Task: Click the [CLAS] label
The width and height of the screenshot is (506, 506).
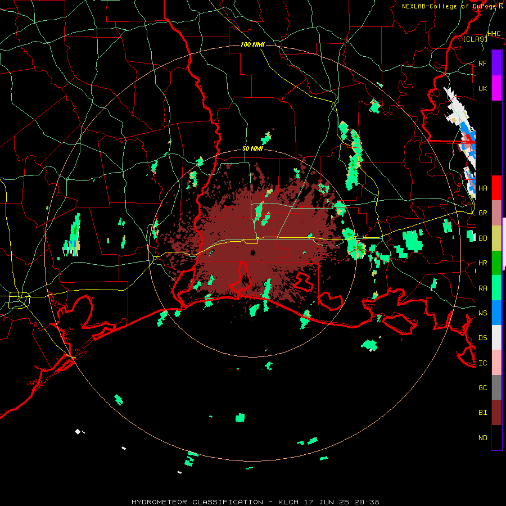Action: (475, 39)
